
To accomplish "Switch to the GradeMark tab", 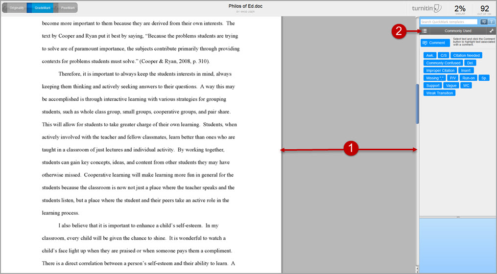I will click(40, 8).
